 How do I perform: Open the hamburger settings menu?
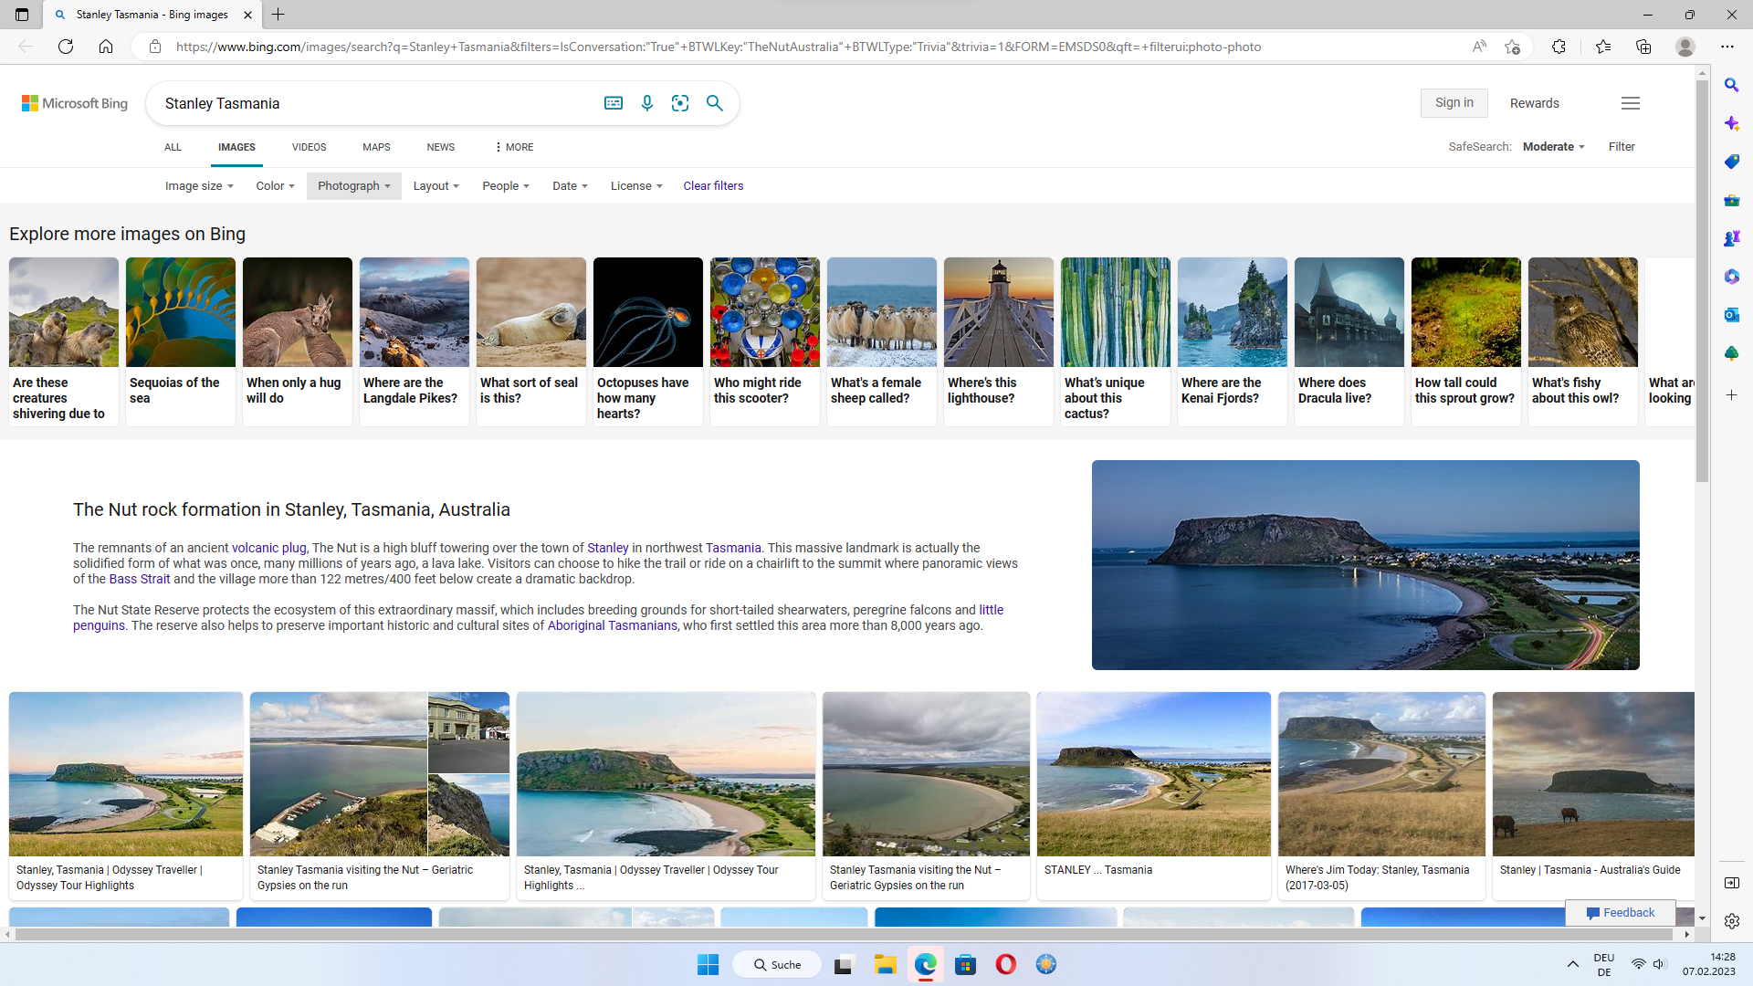click(1631, 103)
